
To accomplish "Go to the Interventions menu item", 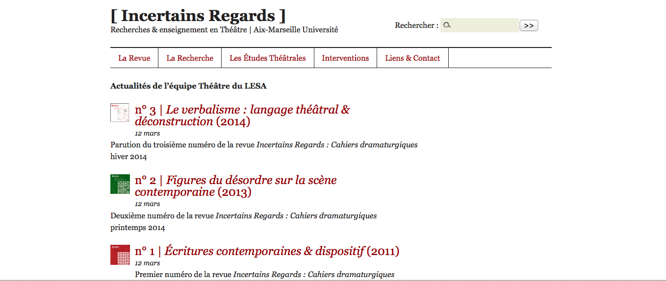I will coord(345,58).
